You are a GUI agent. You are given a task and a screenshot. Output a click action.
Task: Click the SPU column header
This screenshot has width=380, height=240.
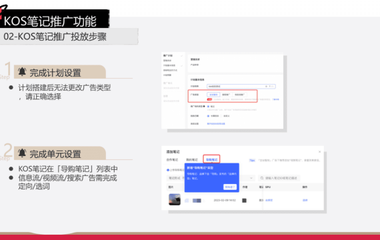tap(268, 187)
